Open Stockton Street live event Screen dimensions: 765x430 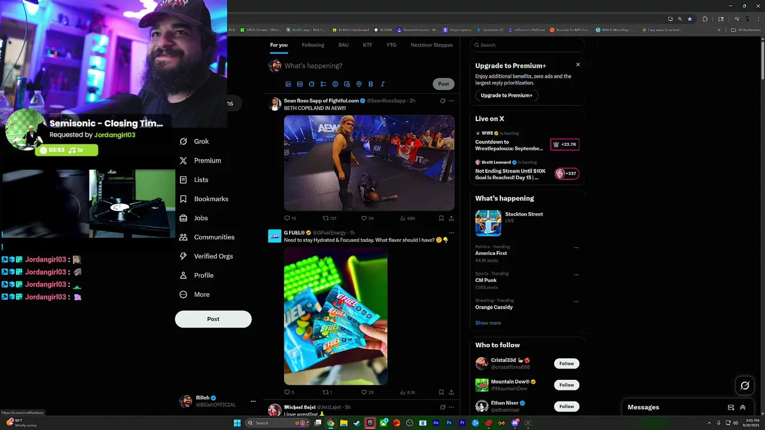tap(527, 223)
